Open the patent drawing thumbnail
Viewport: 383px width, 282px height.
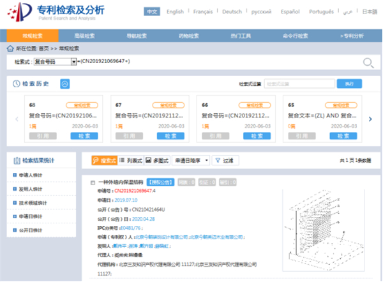324,230
